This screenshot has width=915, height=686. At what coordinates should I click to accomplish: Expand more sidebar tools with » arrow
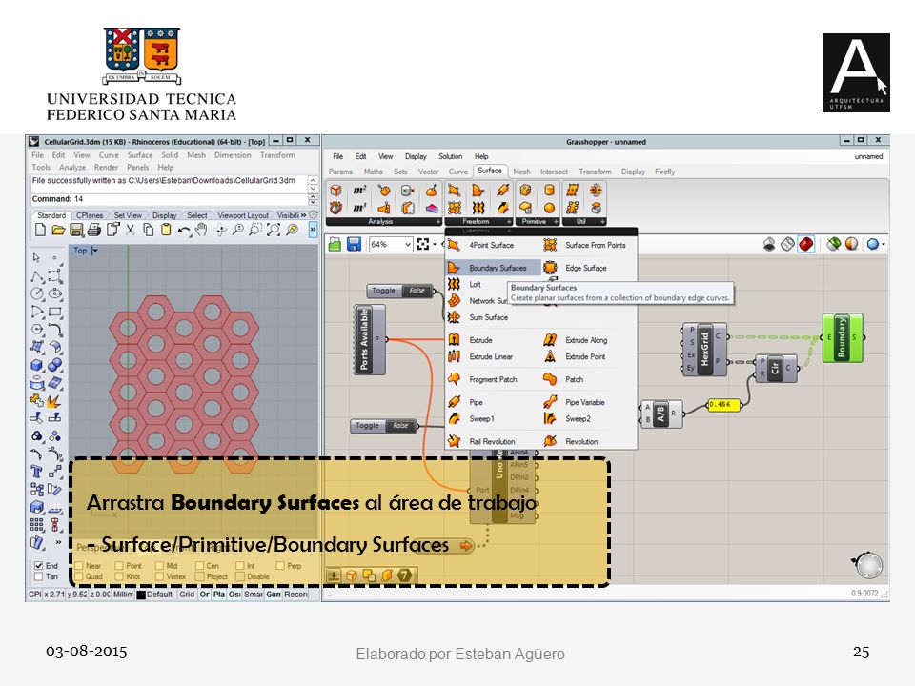tap(58, 542)
